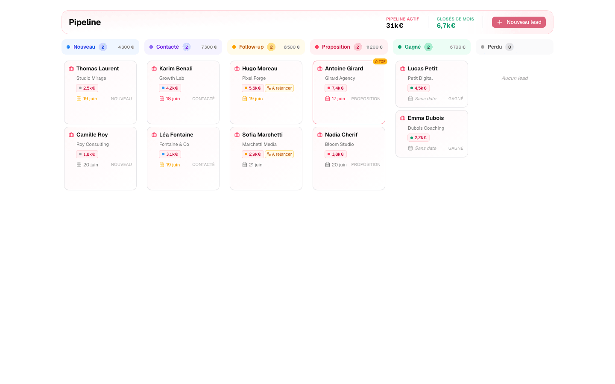Click the Studio Mirage company name
The height and width of the screenshot is (384, 615).
(x=91, y=79)
